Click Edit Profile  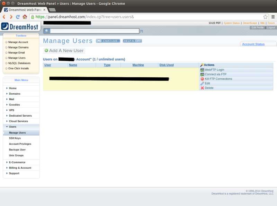[x=257, y=28]
